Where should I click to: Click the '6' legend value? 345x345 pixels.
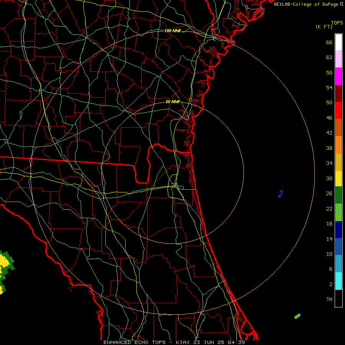(x=331, y=269)
